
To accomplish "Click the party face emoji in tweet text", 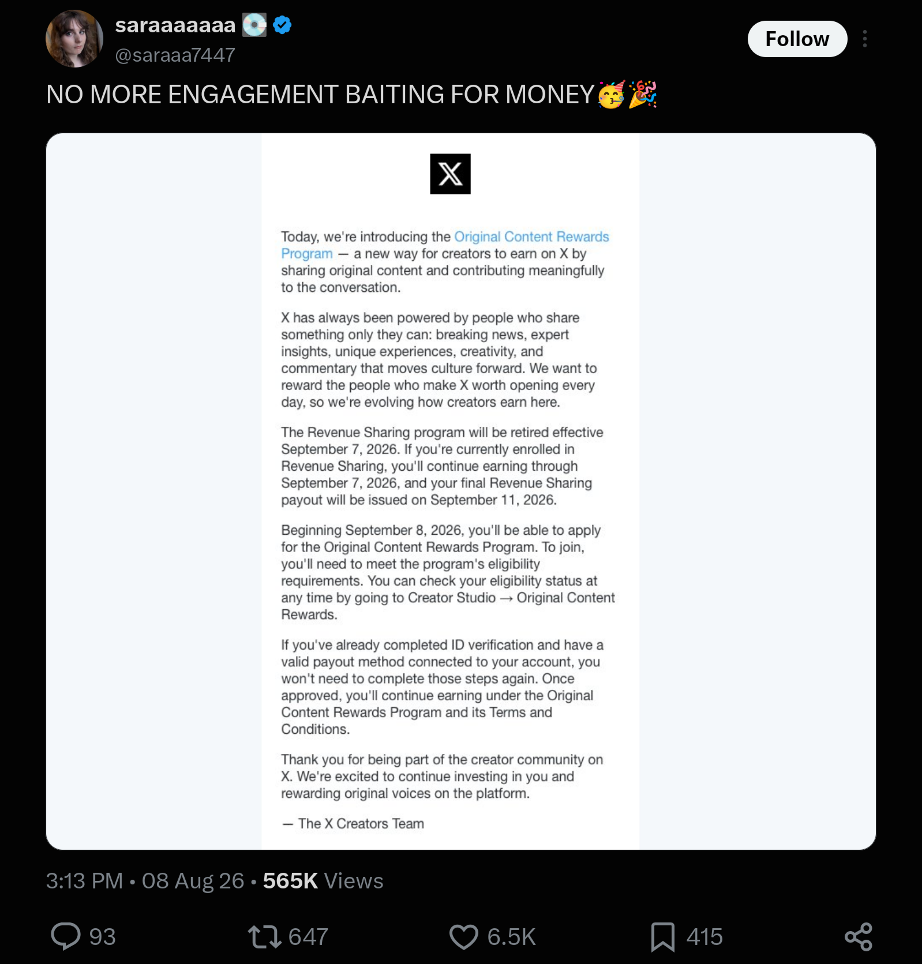I will 612,95.
